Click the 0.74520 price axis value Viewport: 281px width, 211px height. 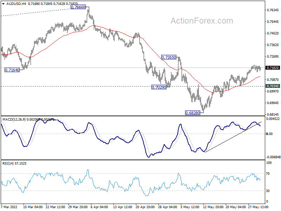tap(273, 33)
